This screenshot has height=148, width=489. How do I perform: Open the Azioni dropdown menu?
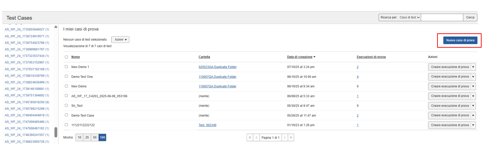pos(120,40)
